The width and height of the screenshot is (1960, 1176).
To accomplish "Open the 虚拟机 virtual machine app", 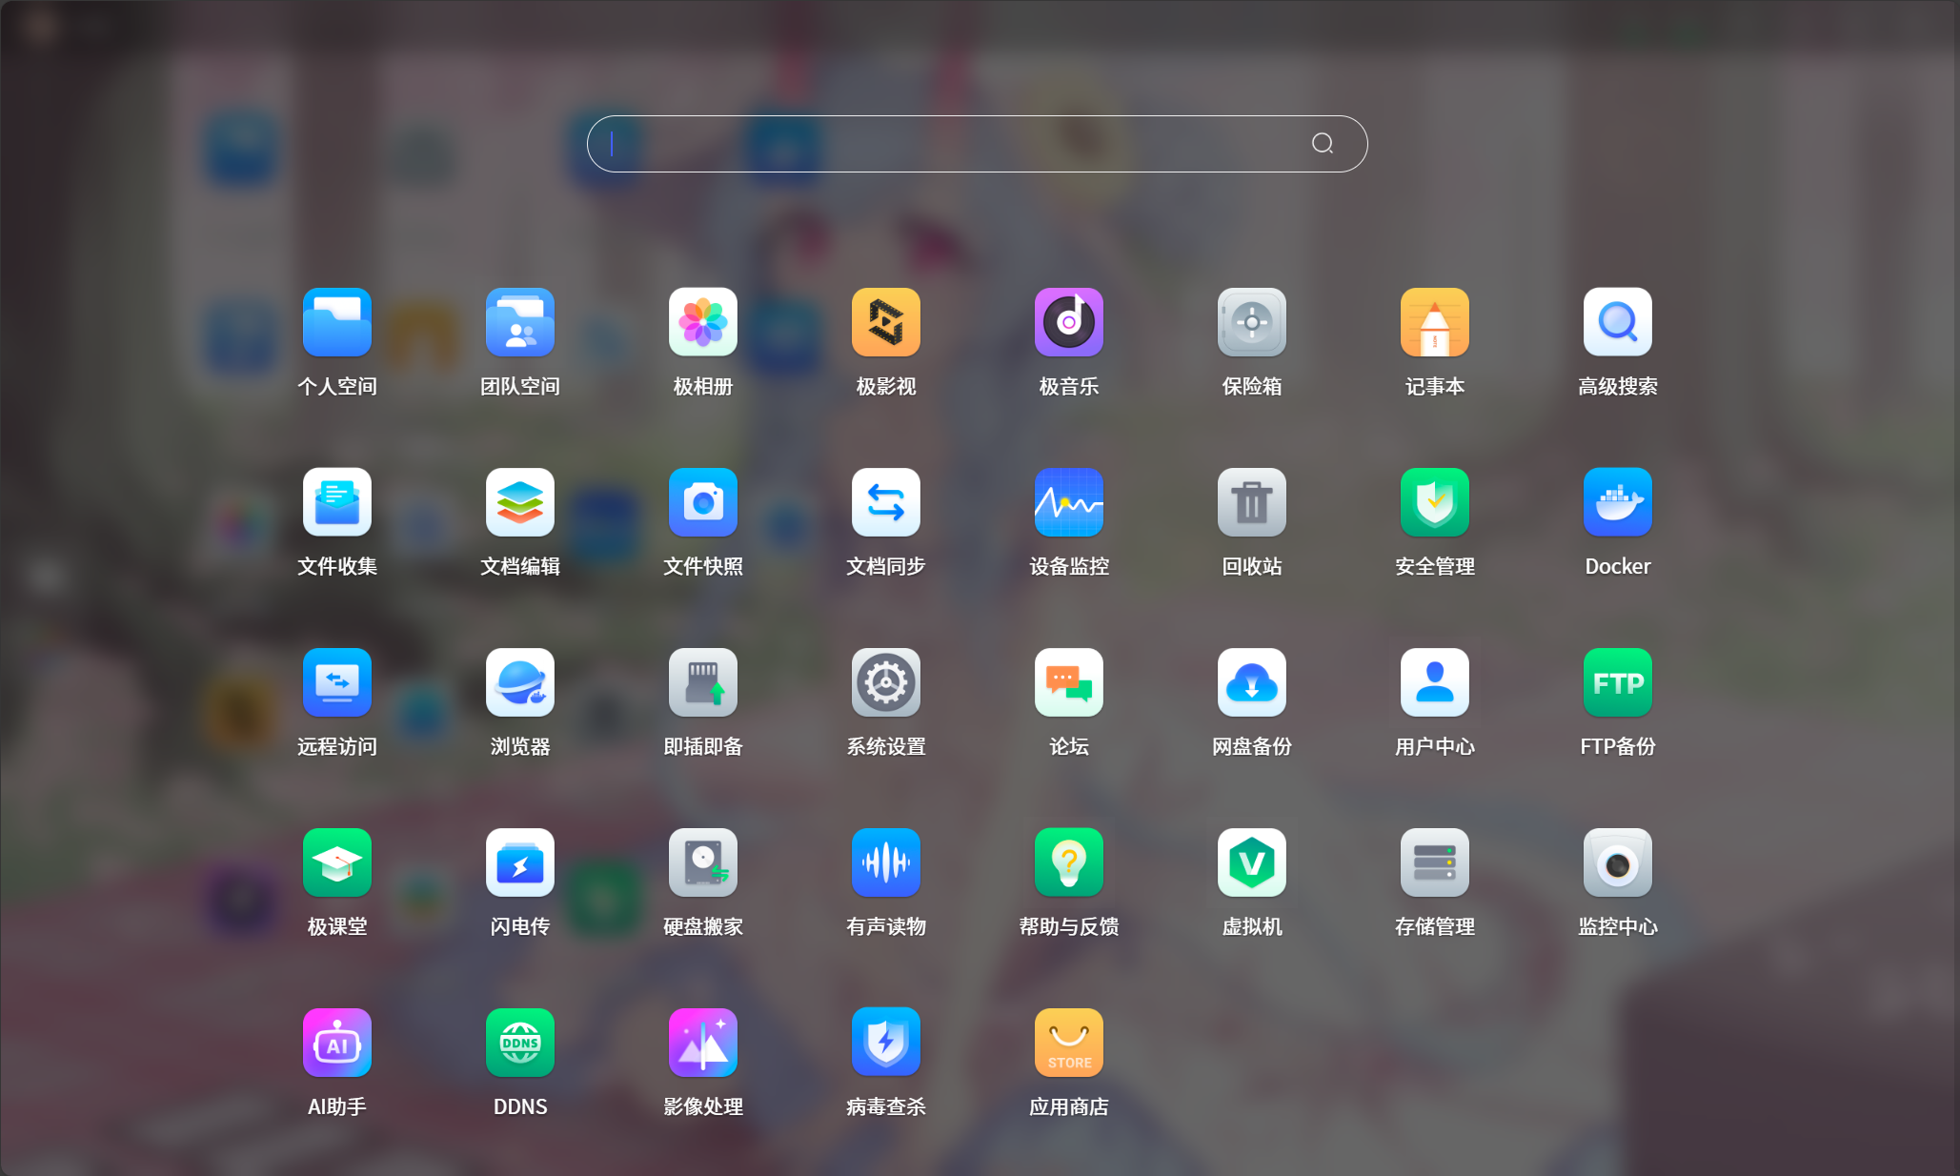I will pos(1251,862).
